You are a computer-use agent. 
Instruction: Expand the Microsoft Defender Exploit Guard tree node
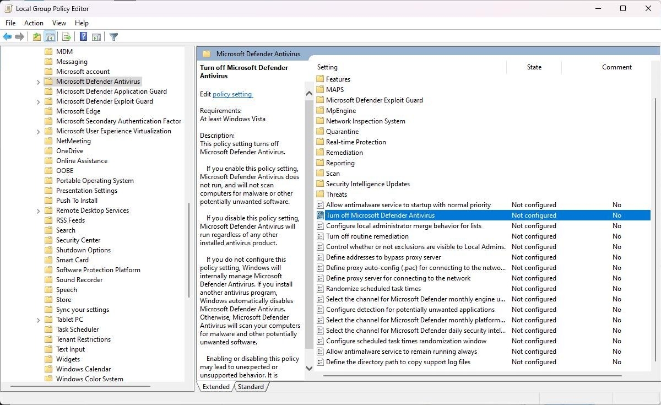tap(38, 101)
